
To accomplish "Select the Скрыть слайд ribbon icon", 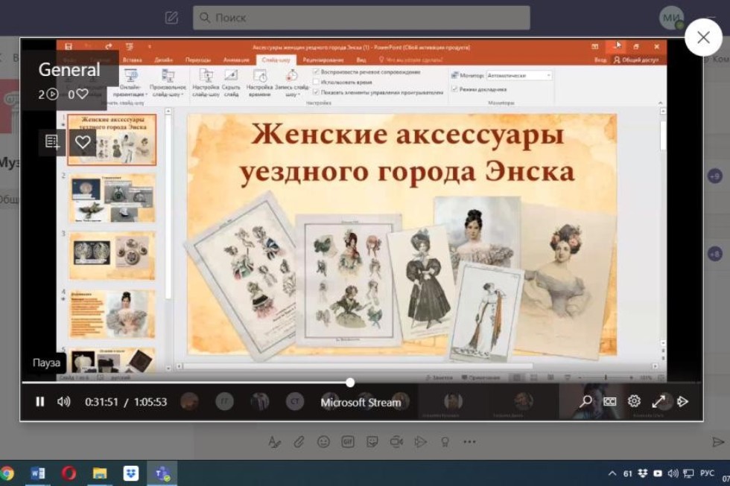I will [230, 77].
